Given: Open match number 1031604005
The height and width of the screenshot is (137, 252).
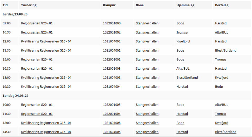Looking at the screenshot, I should point(112,132).
